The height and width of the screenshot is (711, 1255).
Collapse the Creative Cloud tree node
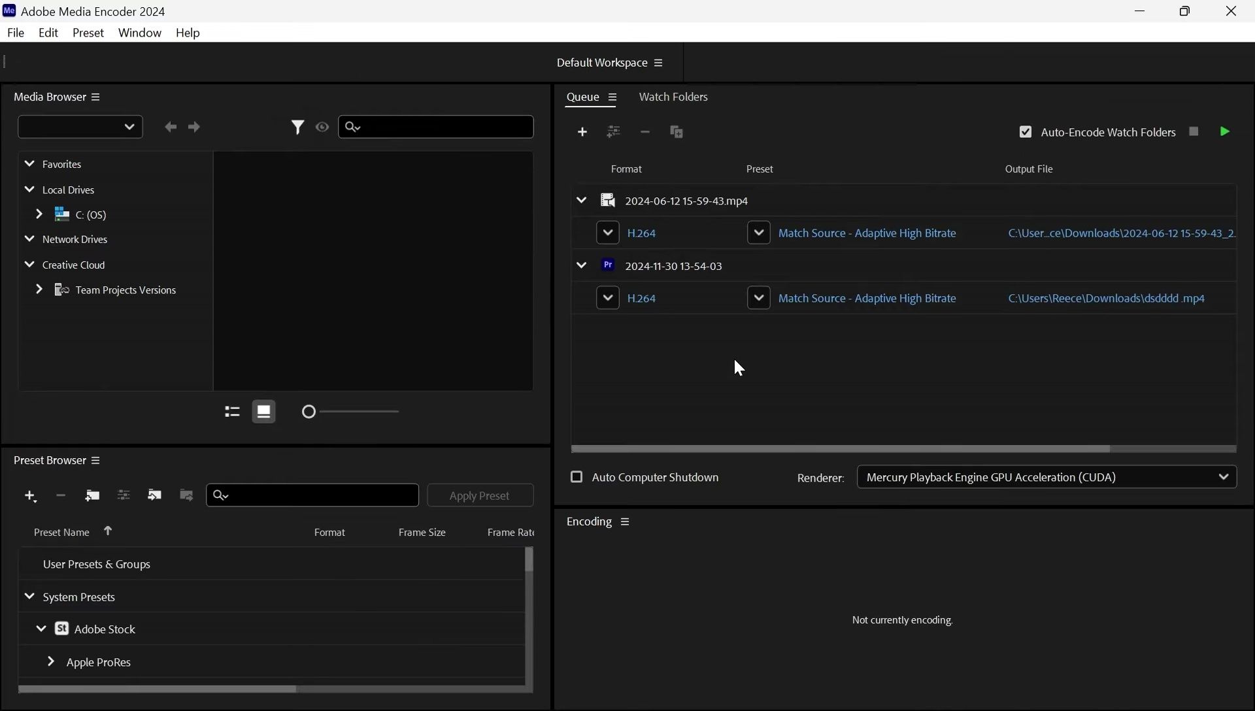[29, 265]
